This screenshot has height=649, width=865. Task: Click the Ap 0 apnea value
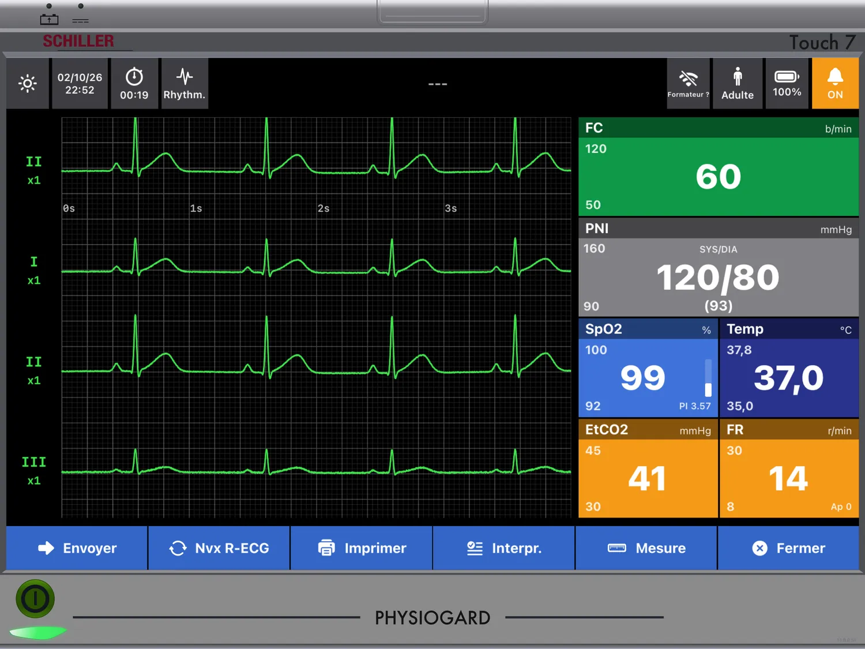coord(841,507)
